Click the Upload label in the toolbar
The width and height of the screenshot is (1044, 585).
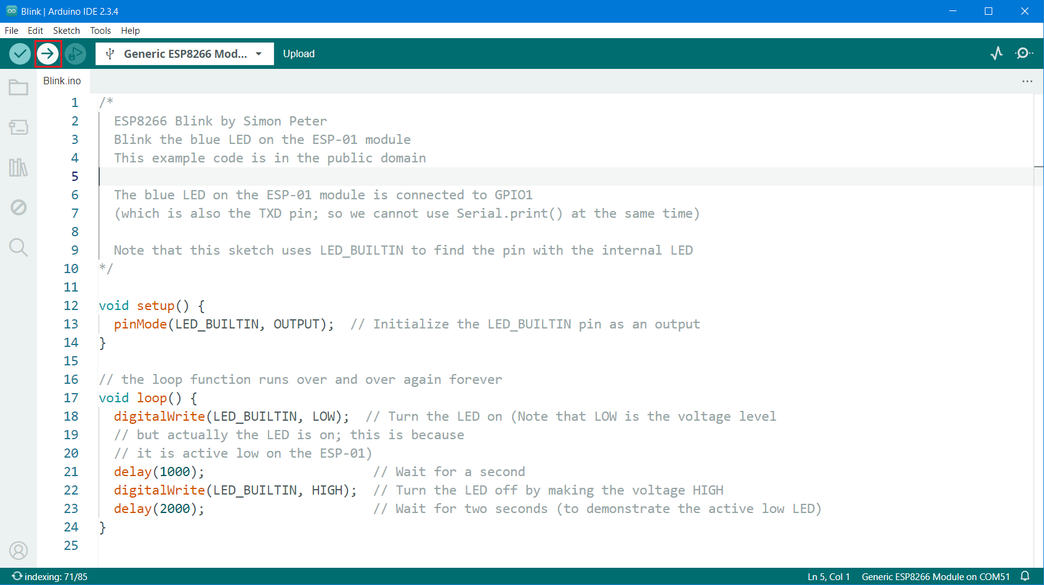(x=299, y=54)
